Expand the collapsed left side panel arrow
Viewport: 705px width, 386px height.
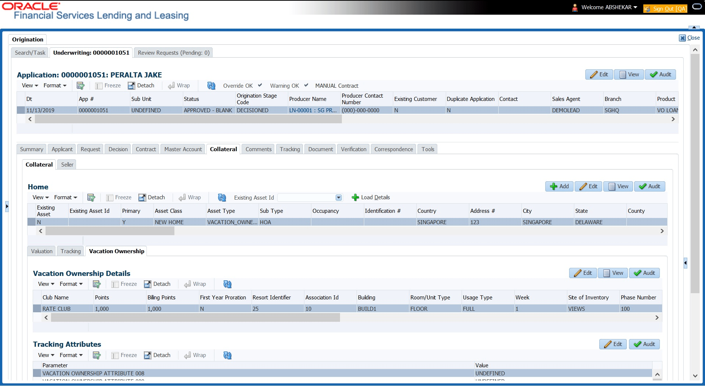pos(7,207)
